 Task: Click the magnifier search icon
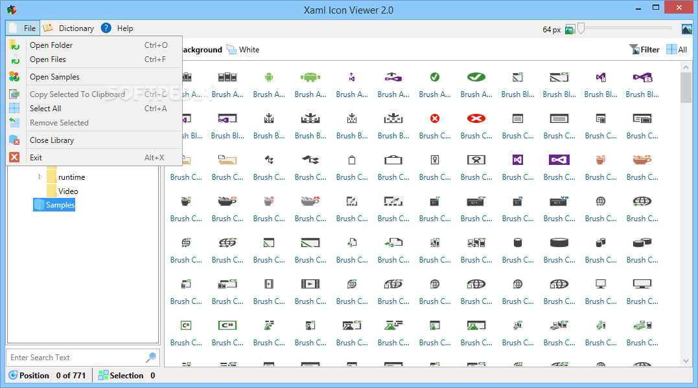[x=152, y=357]
